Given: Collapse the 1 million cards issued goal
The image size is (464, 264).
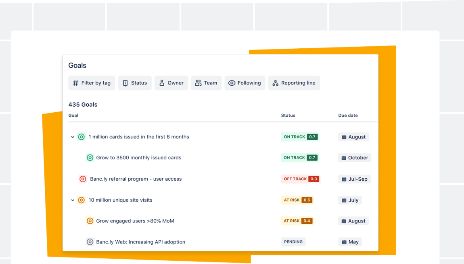Looking at the screenshot, I should tap(73, 137).
